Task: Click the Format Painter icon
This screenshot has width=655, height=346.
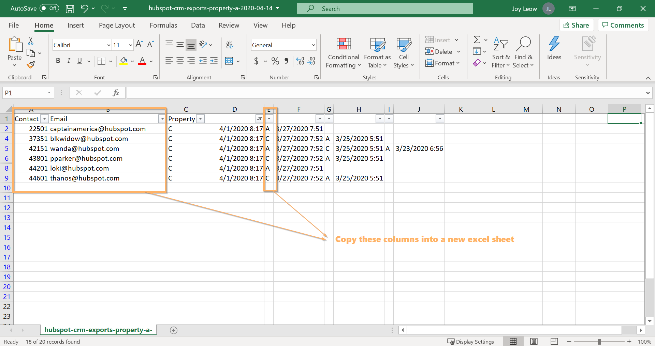Action: pos(30,65)
